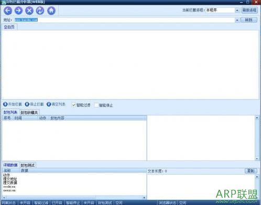Select the 空白页 browser tab
Image resolution: width=261 pixels, height=205 pixels.
(x=9, y=27)
